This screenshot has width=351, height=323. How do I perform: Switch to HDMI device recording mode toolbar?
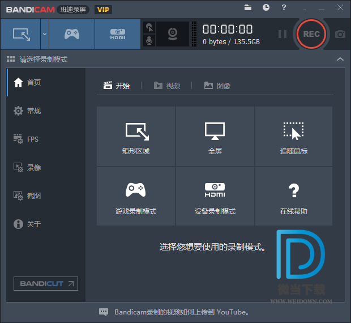tap(118, 34)
